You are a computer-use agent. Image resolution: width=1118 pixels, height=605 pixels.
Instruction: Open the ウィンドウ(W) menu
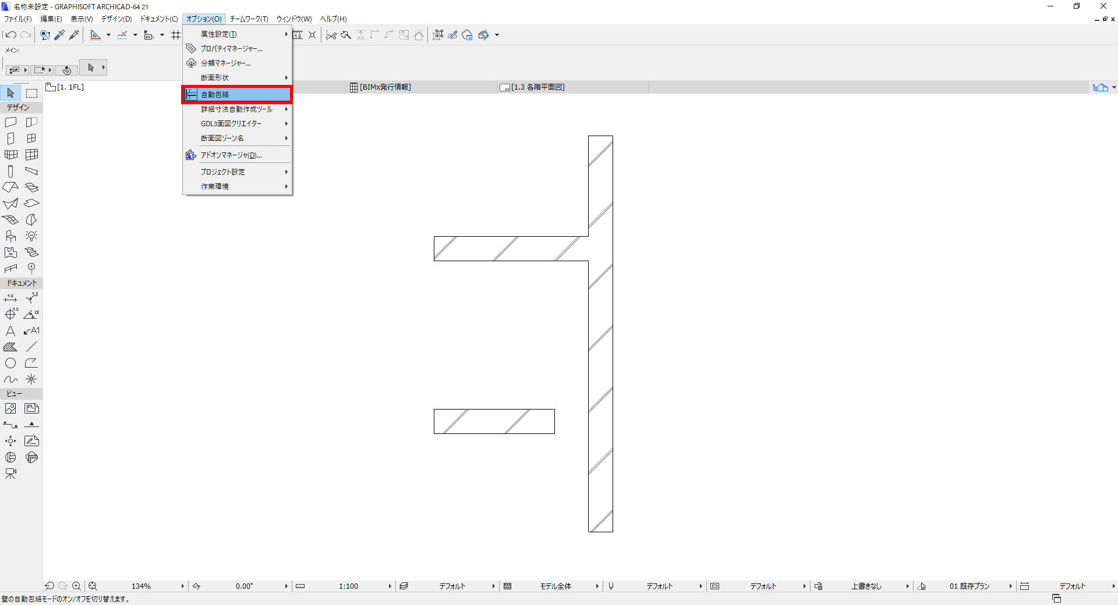click(x=294, y=19)
